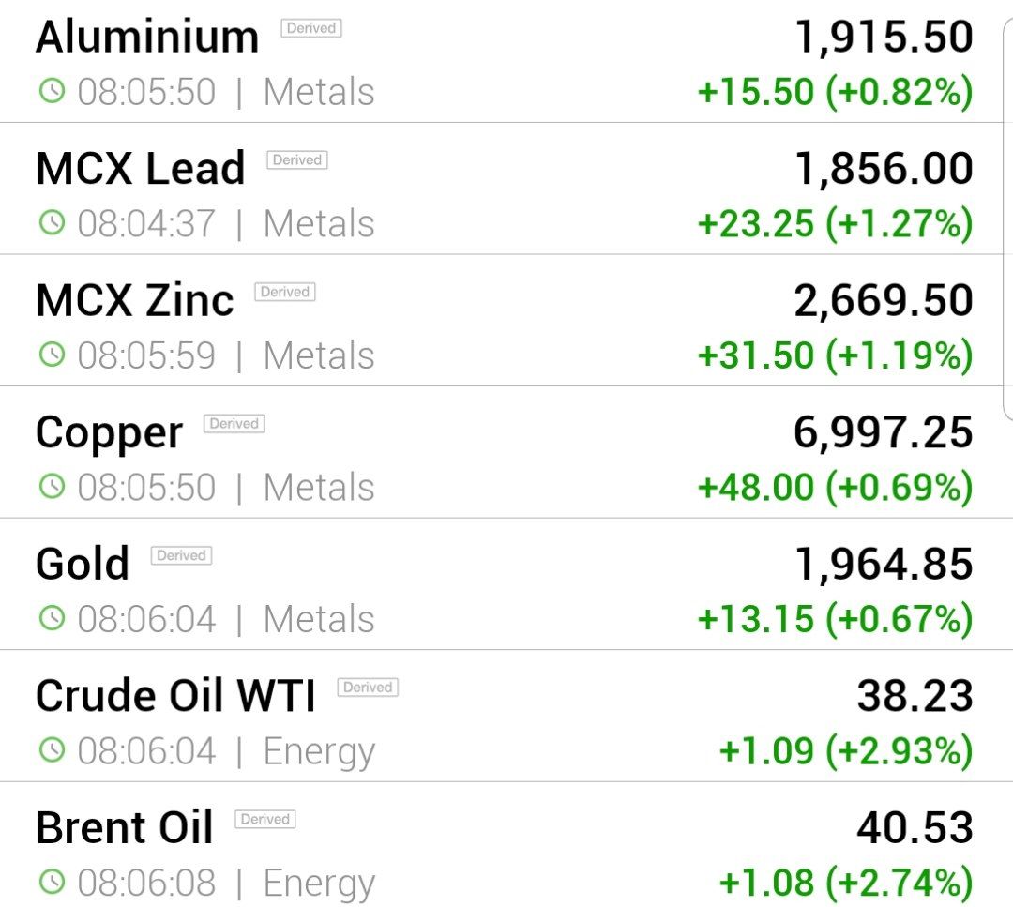The image size is (1013, 907).
Task: Click the clock icon under Brent Oil
Action: 52,881
